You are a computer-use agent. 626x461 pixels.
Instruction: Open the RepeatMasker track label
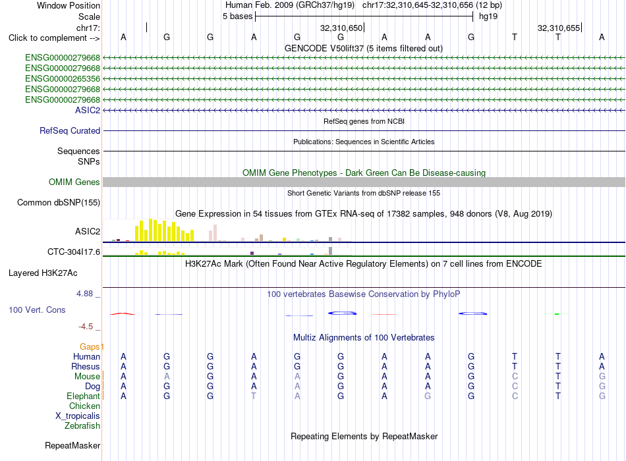72,445
